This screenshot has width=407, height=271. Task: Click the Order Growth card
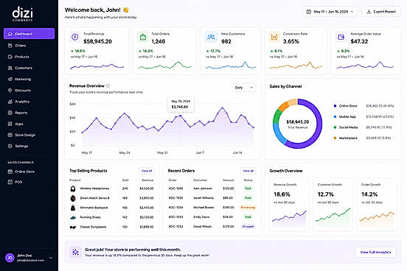(377, 204)
